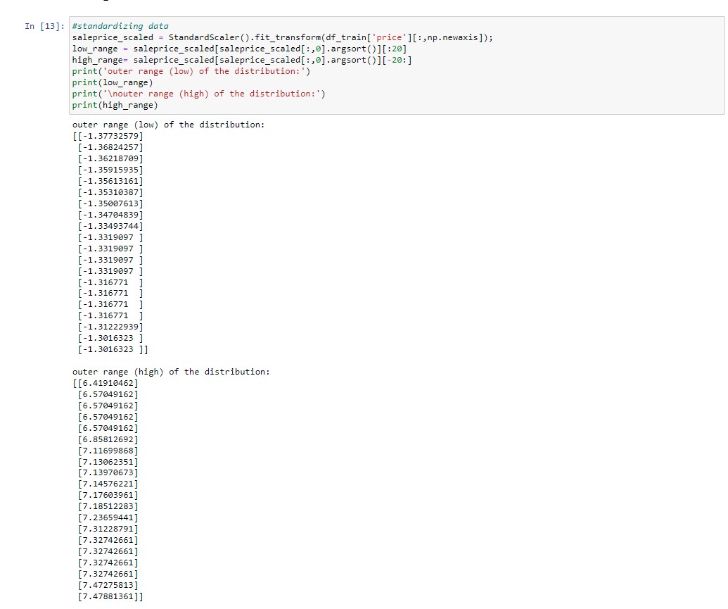
Task: Click output value 7.13062351
Action: point(108,462)
